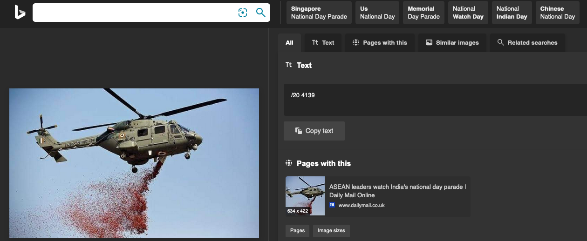Choose National Watch Day suggestion

tap(468, 13)
